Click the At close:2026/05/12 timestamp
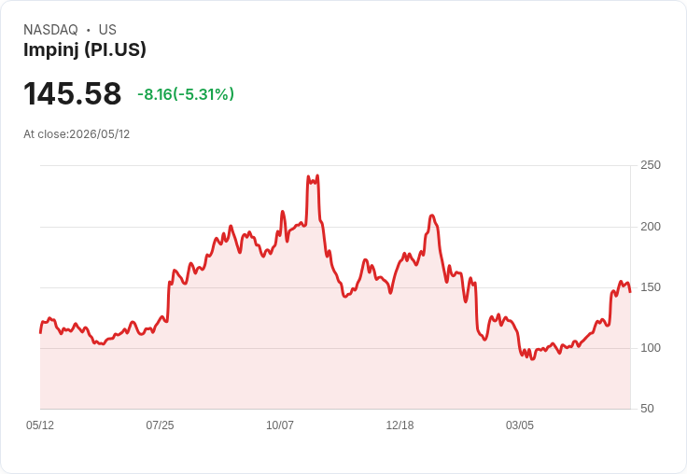The width and height of the screenshot is (687, 474). coord(77,134)
